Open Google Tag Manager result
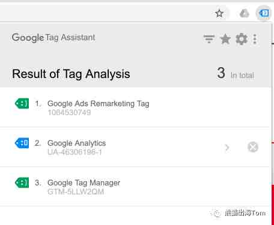This screenshot has height=225, width=274. point(135,187)
